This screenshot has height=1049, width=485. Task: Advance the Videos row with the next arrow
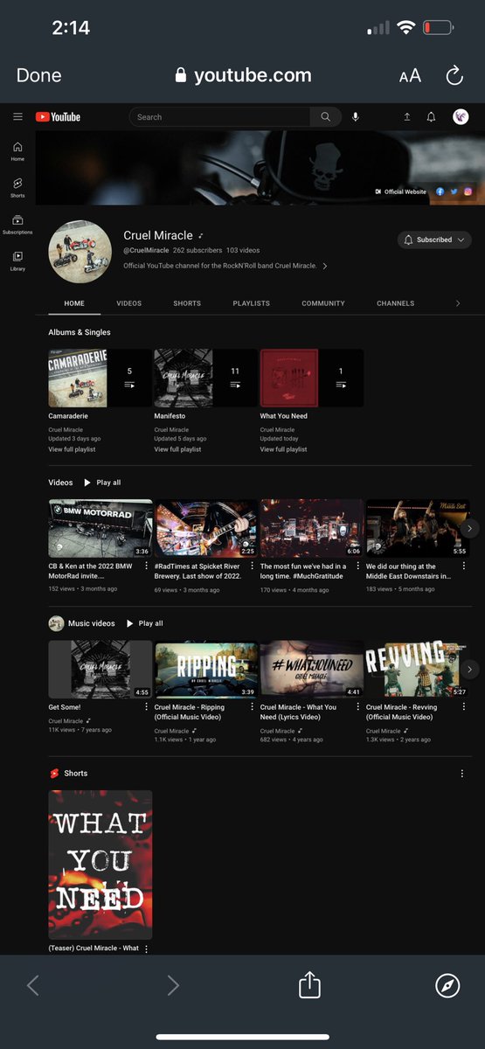point(470,528)
